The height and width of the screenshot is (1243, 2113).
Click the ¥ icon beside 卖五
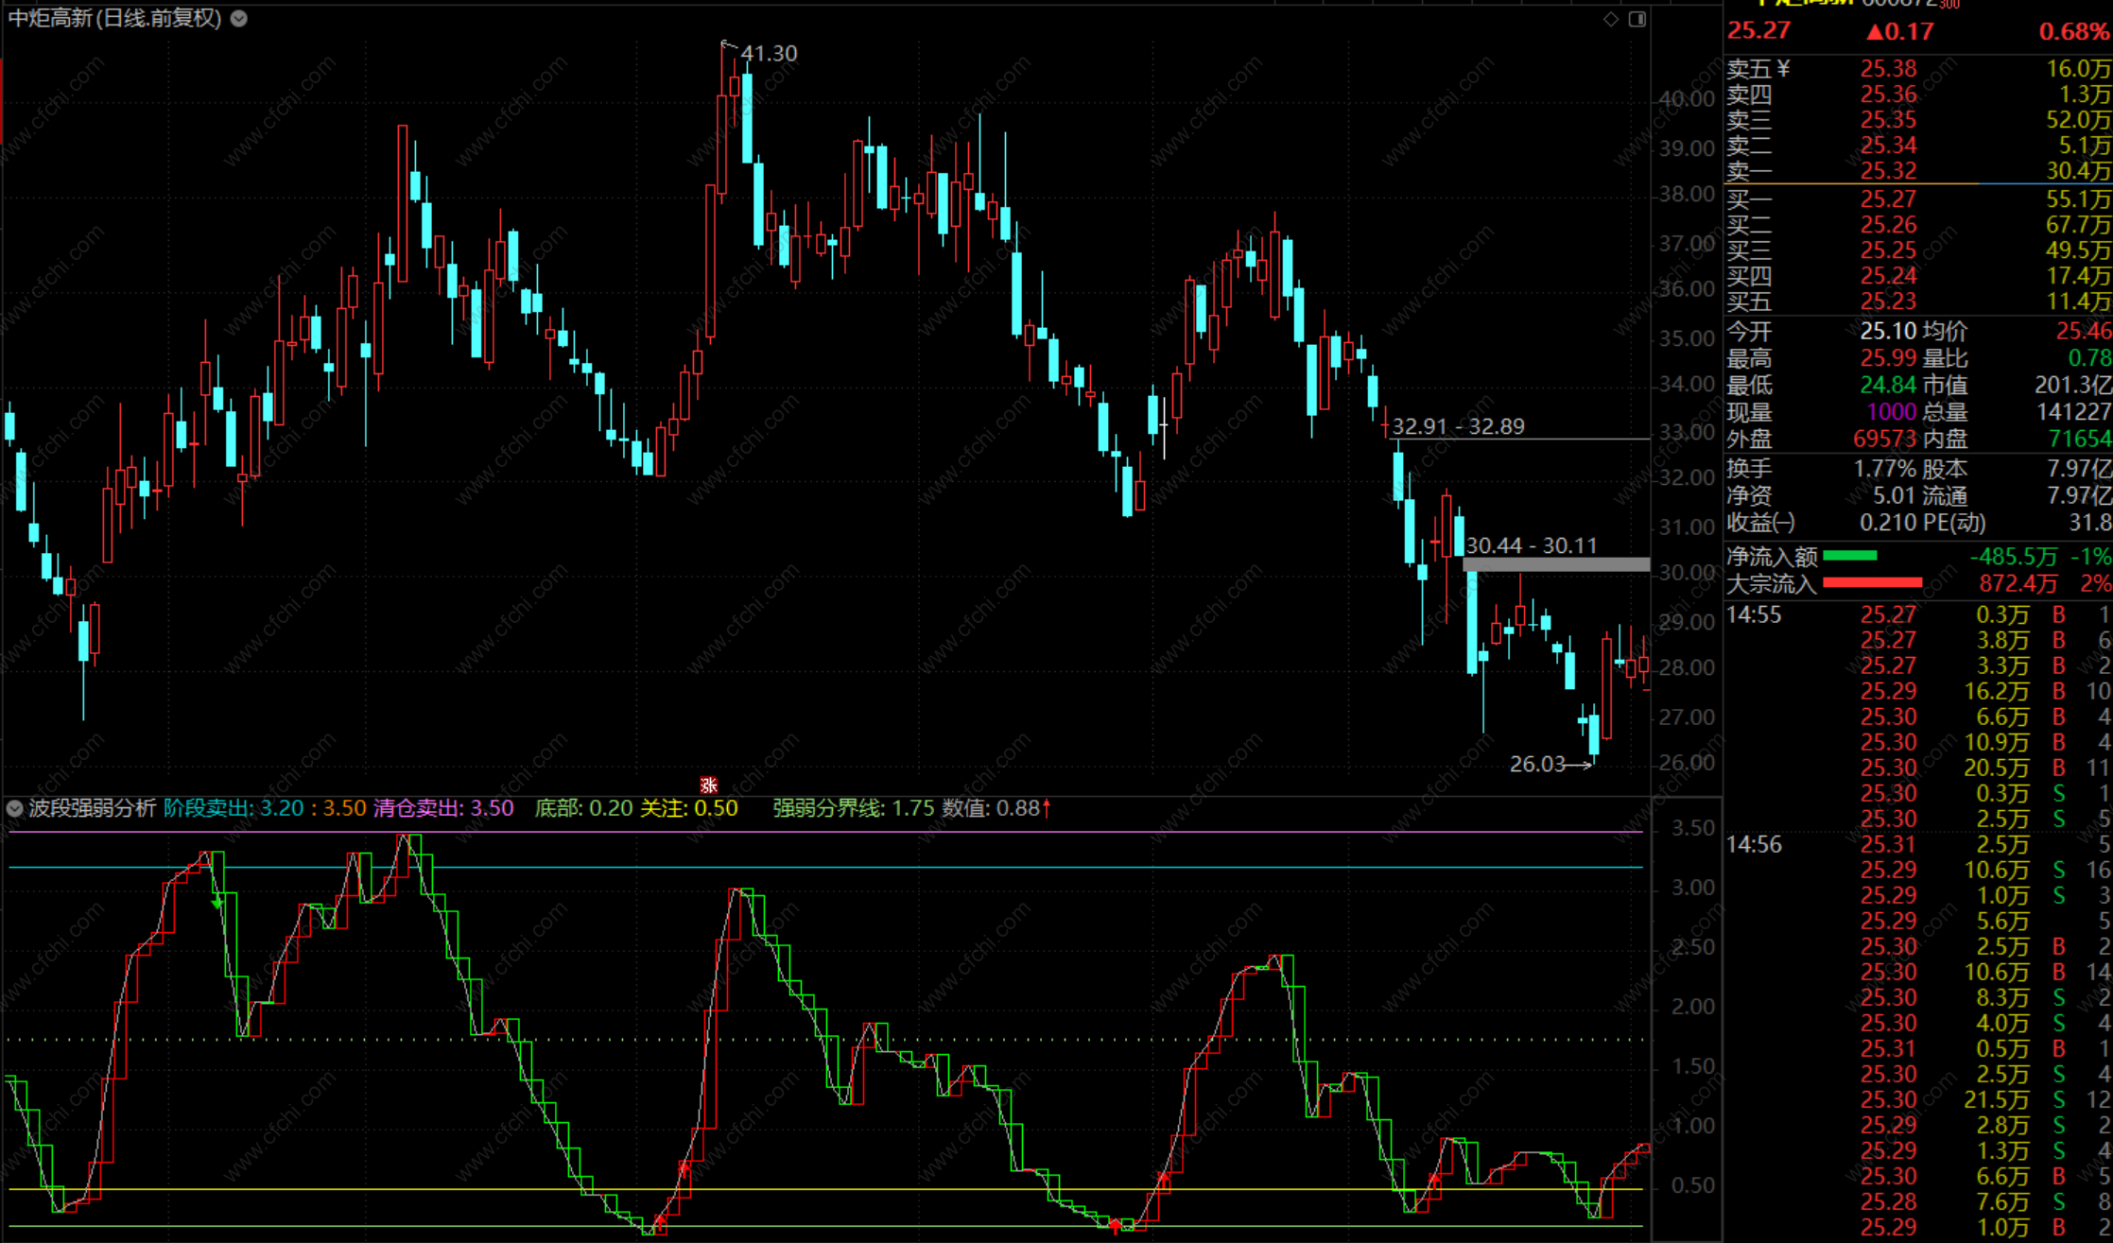click(1783, 68)
